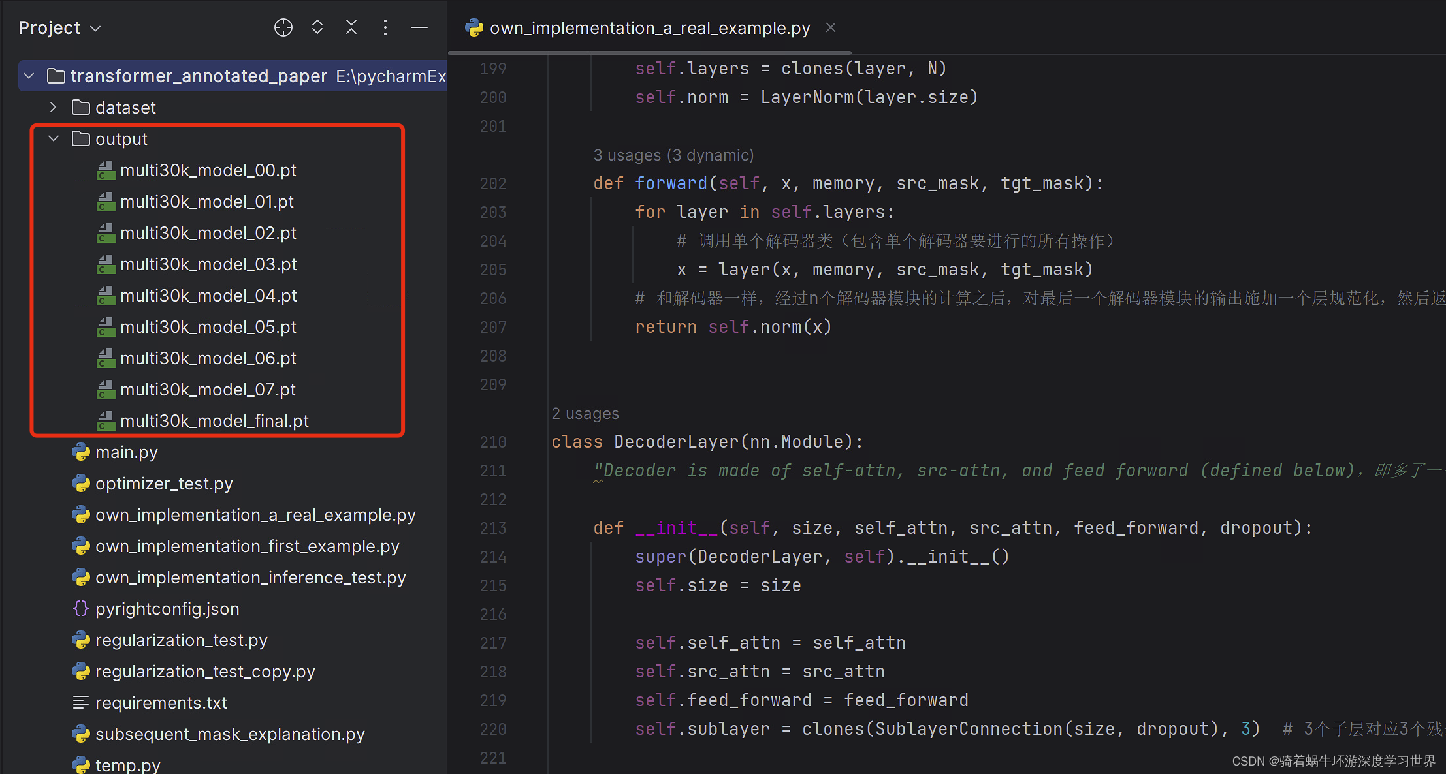Click the 'forward' method name

click(x=671, y=183)
